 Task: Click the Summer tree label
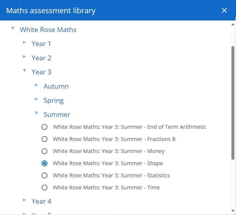57,115
